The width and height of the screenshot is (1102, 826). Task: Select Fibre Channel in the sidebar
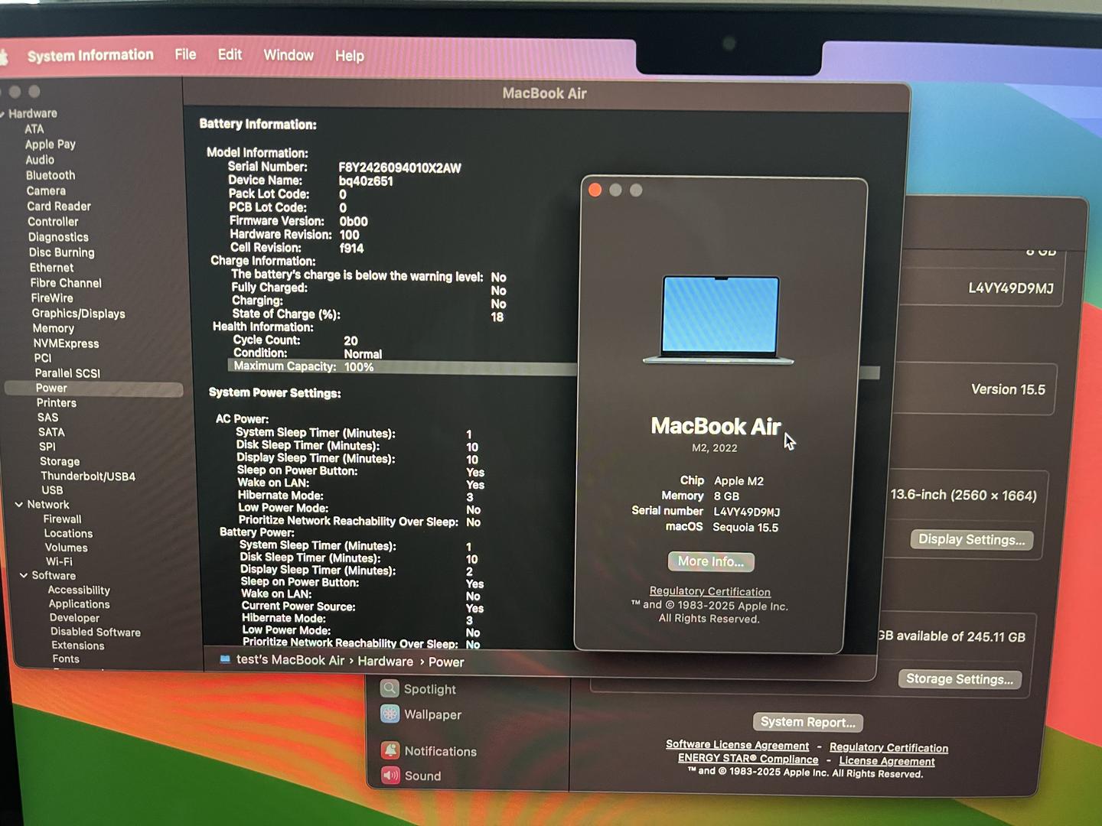pos(66,283)
